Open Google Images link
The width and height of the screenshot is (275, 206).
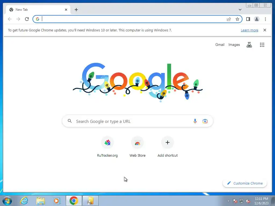click(x=234, y=45)
